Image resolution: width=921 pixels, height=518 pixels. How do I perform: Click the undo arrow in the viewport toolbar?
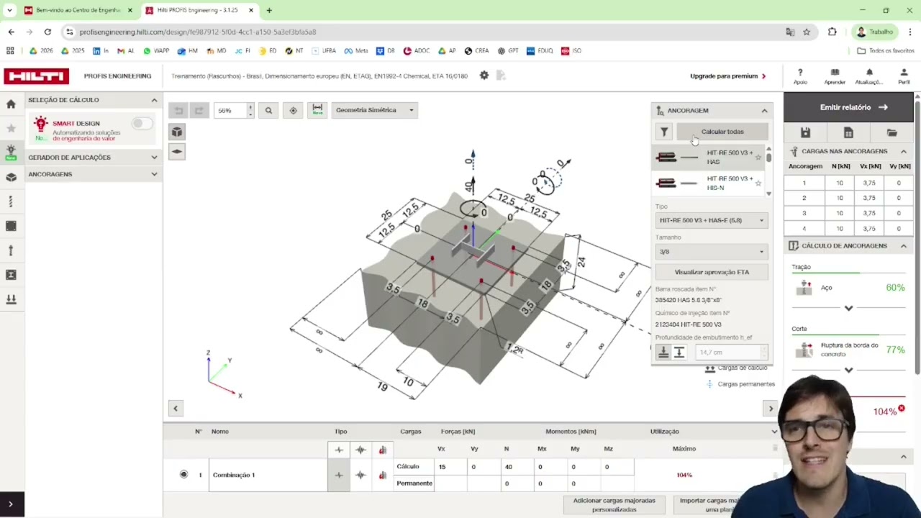pos(178,110)
